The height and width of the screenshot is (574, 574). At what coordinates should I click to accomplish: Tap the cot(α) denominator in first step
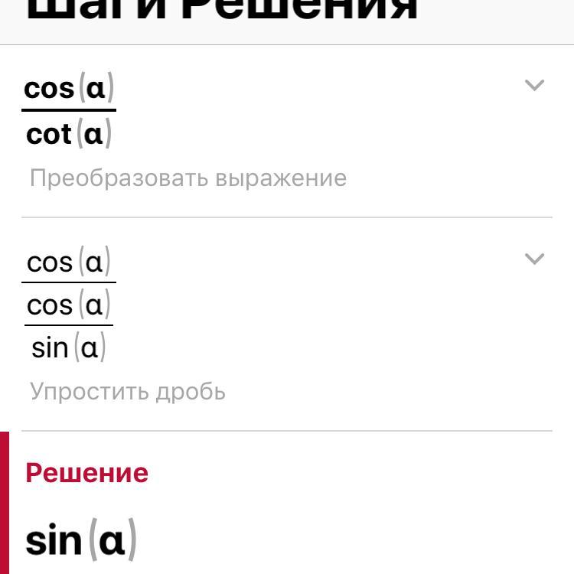coord(69,134)
